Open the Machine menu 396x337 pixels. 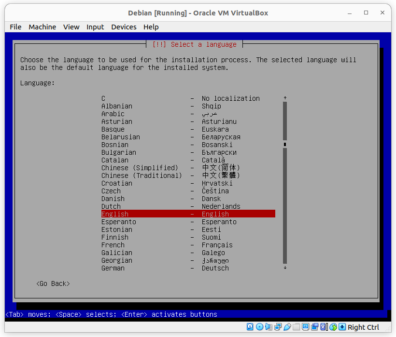point(42,27)
